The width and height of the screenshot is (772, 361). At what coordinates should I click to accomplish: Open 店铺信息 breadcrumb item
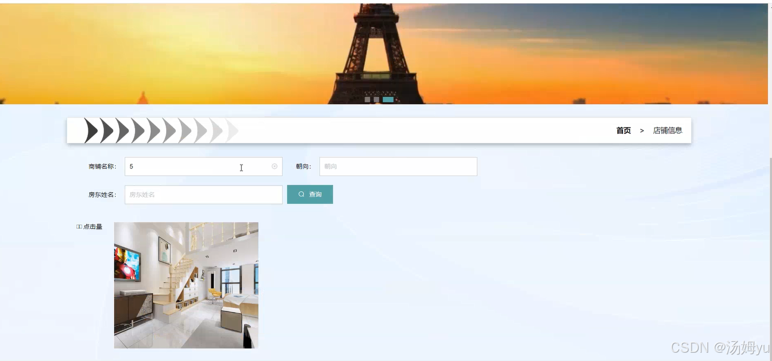(x=668, y=130)
